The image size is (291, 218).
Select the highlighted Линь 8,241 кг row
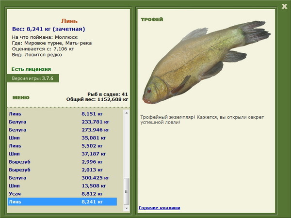[63, 202]
